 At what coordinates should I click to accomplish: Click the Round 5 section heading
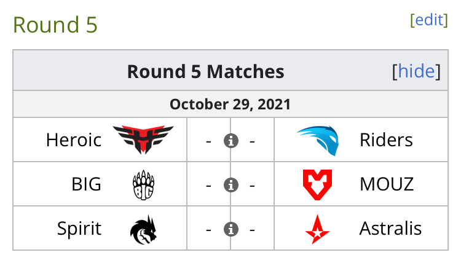pyautogui.click(x=55, y=25)
